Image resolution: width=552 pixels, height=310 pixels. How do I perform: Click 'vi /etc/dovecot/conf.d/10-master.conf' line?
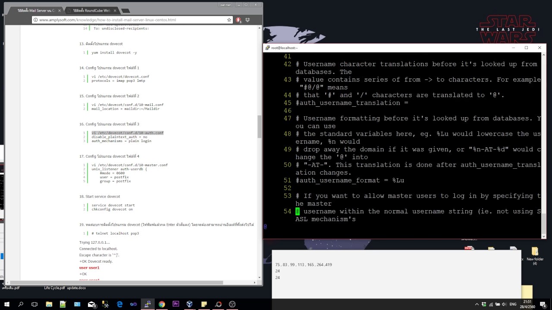pyautogui.click(x=129, y=165)
